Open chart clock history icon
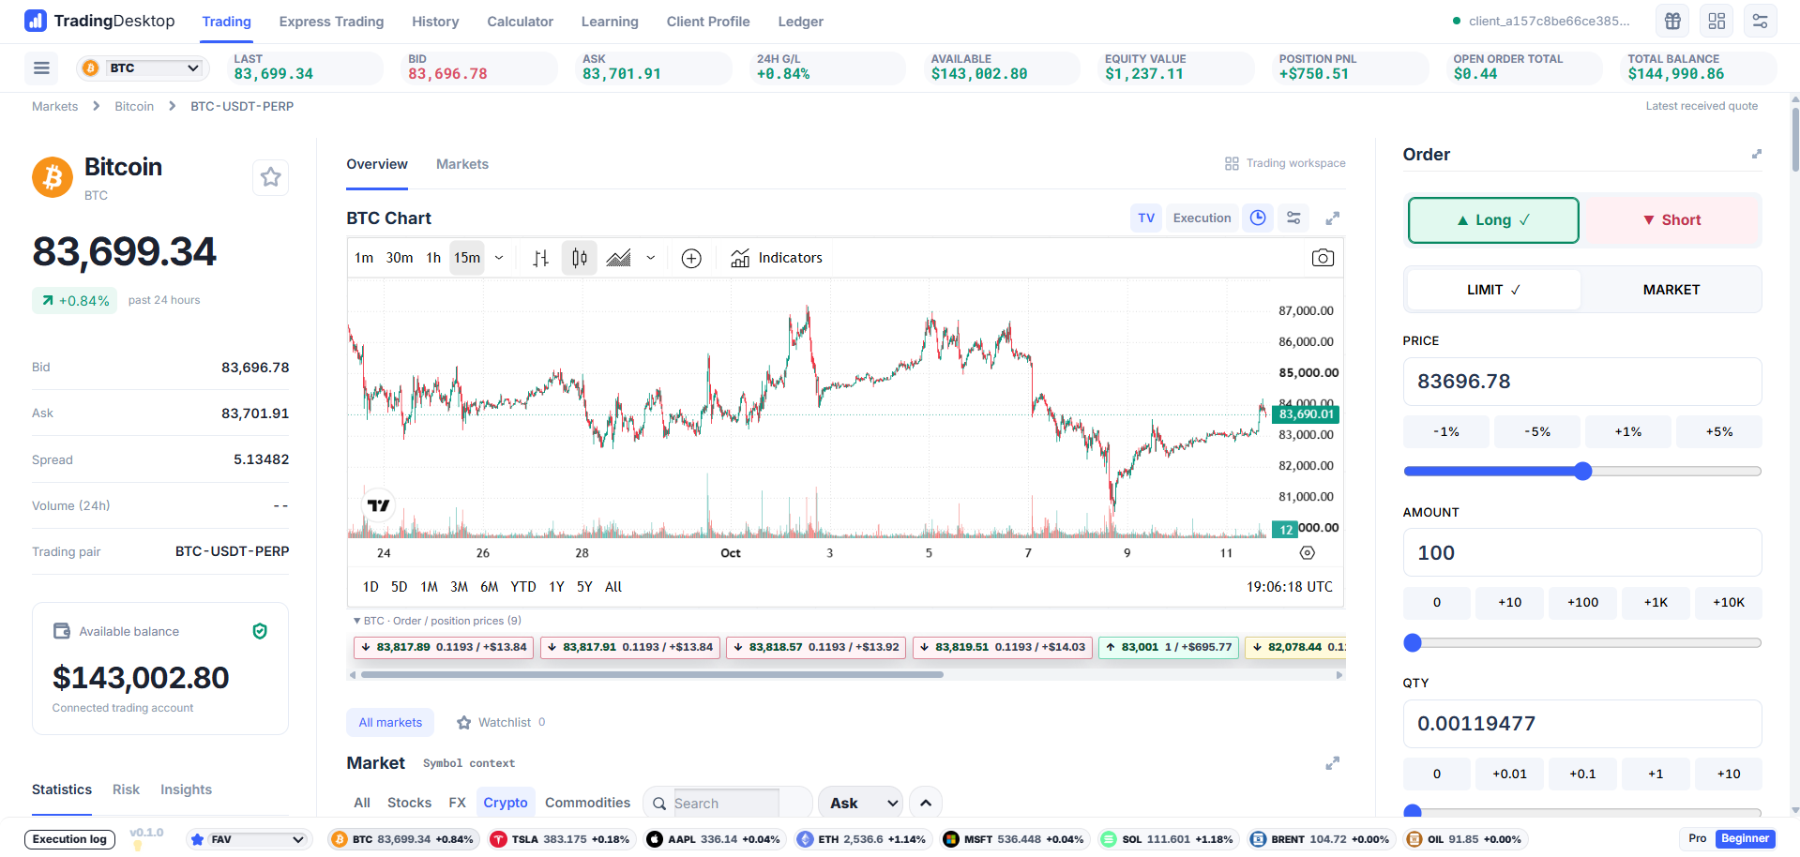This screenshot has width=1800, height=857. click(1258, 218)
